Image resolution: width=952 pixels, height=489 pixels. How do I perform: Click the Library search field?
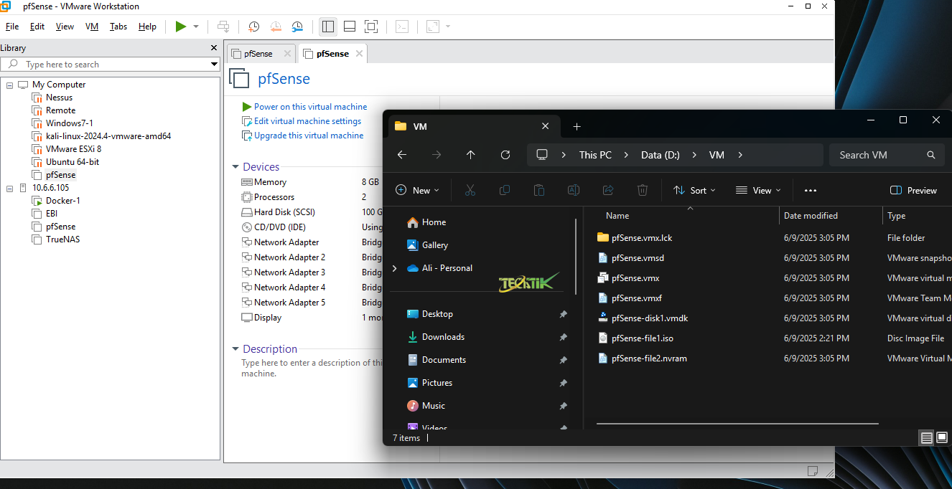point(111,65)
